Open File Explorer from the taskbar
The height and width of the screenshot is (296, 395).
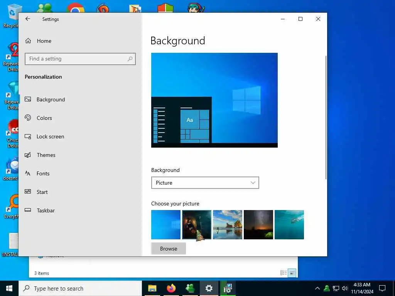(152, 288)
